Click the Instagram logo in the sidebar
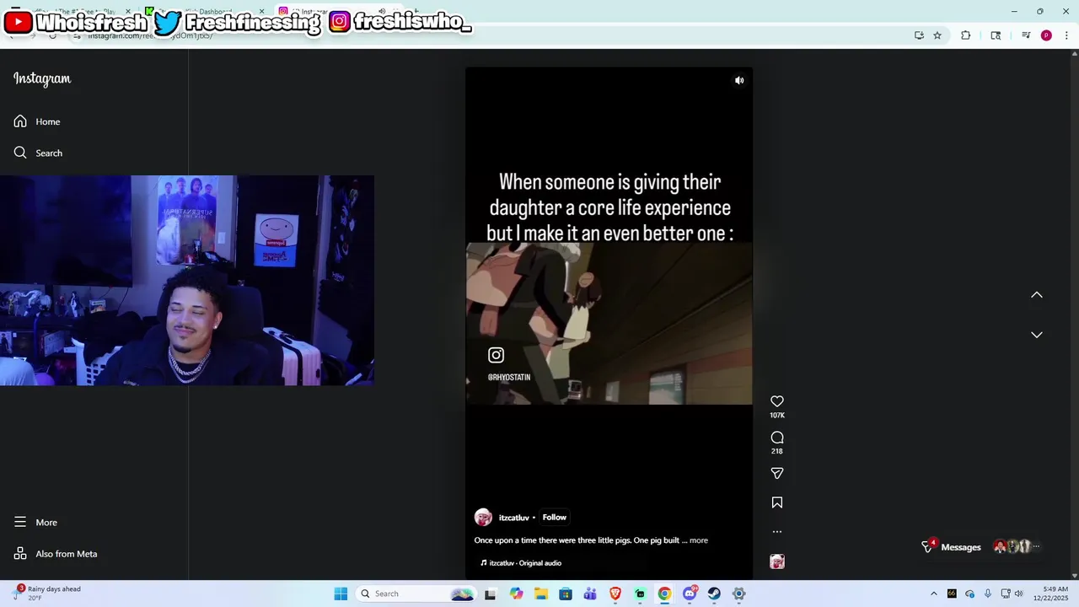The height and width of the screenshot is (607, 1079). point(42,78)
